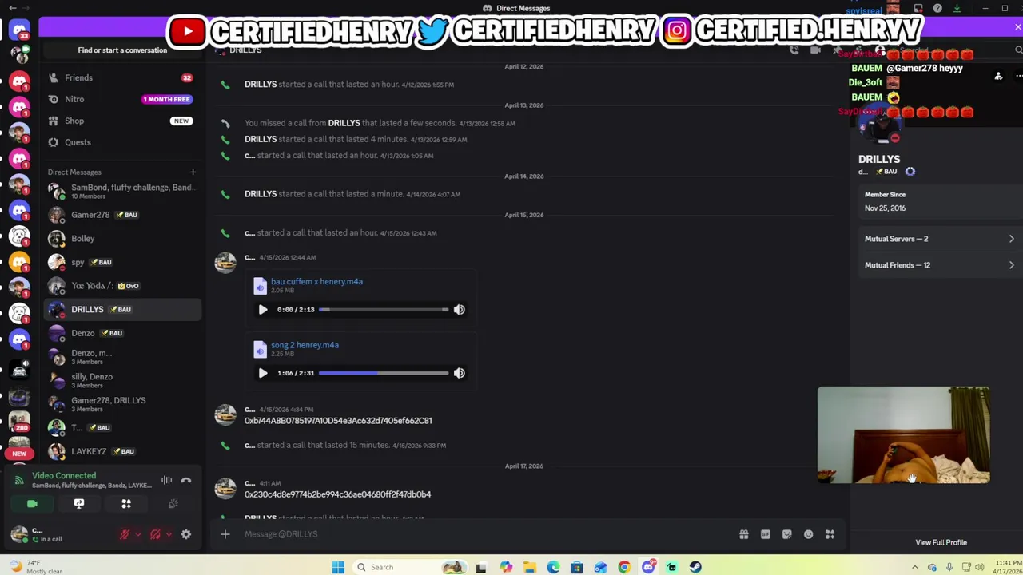Viewport: 1023px width, 575px height.
Task: Toggle noise suppression waveform icon
Action: pyautogui.click(x=166, y=481)
